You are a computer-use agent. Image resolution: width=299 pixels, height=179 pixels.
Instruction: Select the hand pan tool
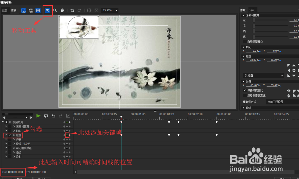pyautogui.click(x=62, y=10)
